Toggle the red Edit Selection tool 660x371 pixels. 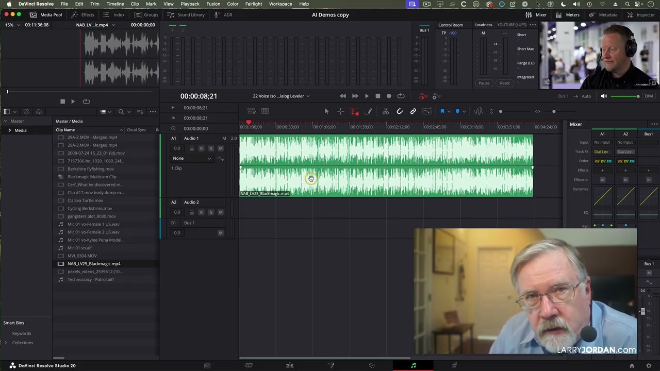(x=355, y=111)
